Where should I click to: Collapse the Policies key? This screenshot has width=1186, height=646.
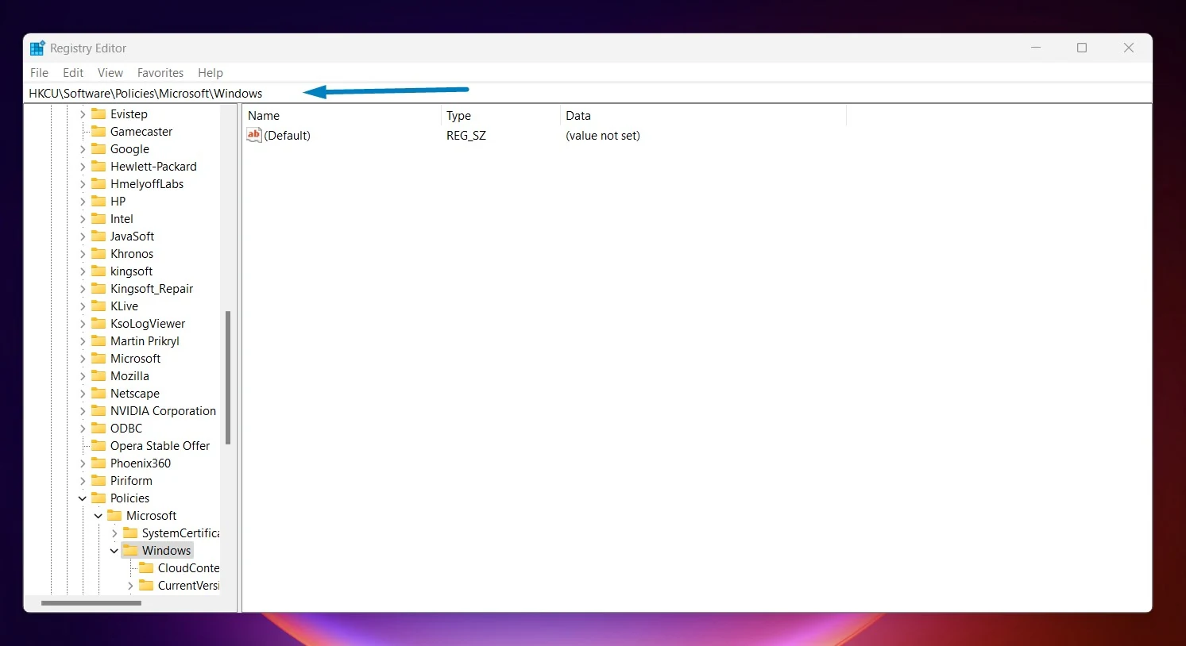(x=83, y=498)
